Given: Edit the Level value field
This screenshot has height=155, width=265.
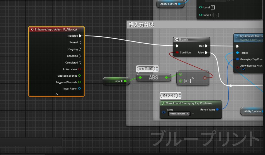Looking at the screenshot, I should [x=213, y=8].
